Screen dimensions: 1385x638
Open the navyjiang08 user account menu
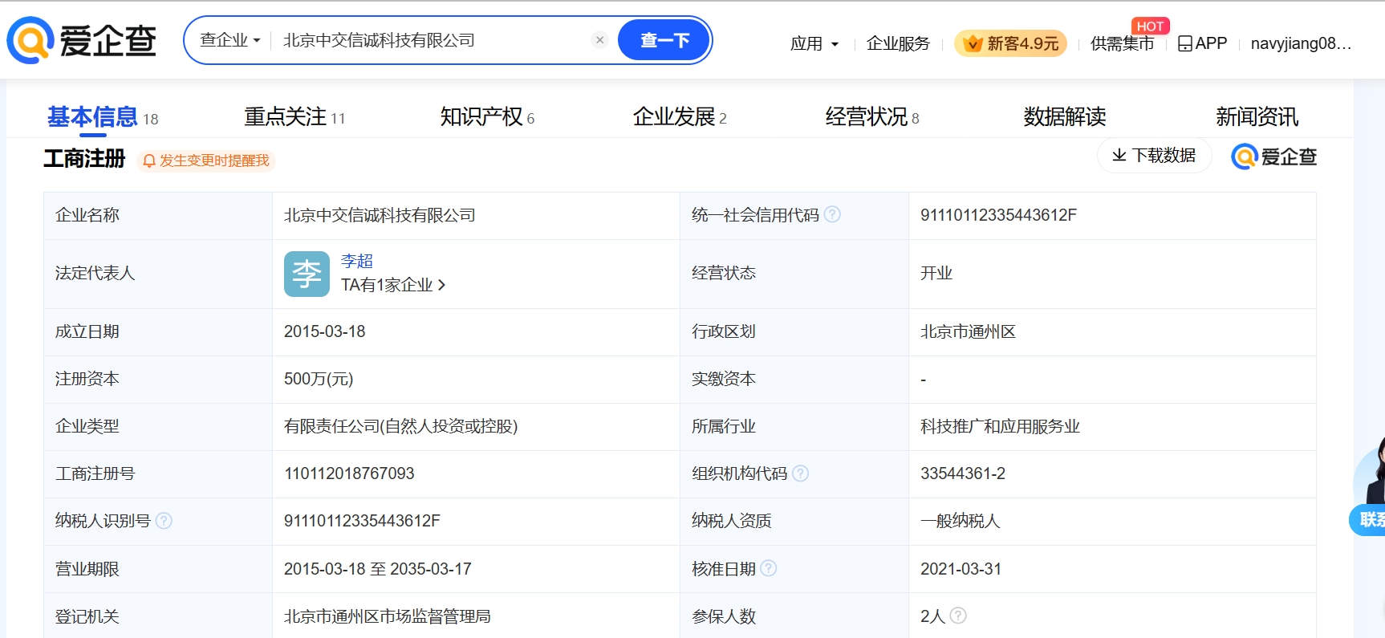[x=1301, y=43]
